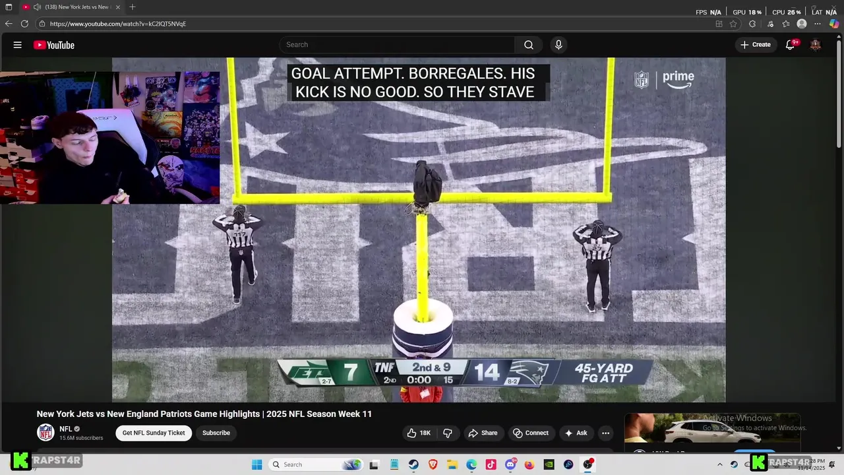Dislike the video with thumbs down
Screen dimensions: 844x475
click(448, 433)
